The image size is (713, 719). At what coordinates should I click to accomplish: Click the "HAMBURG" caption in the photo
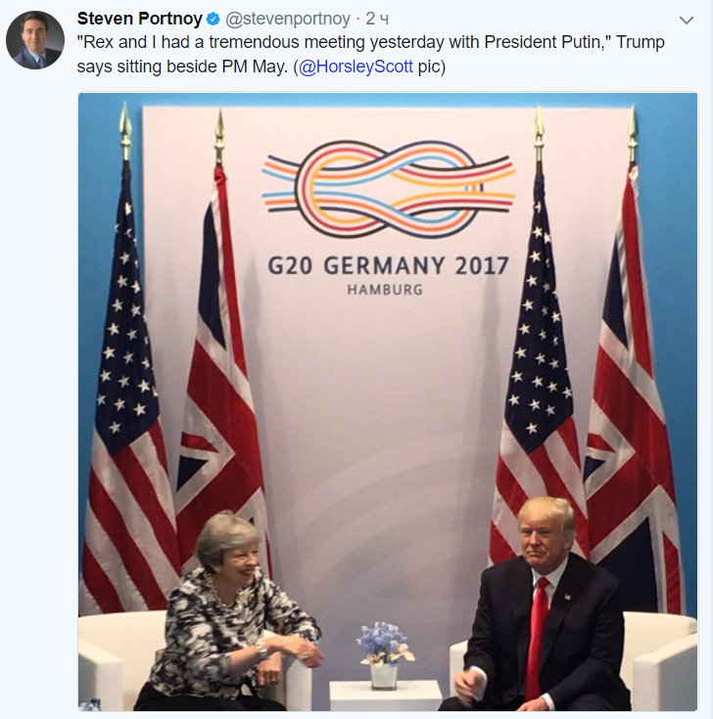click(x=385, y=290)
